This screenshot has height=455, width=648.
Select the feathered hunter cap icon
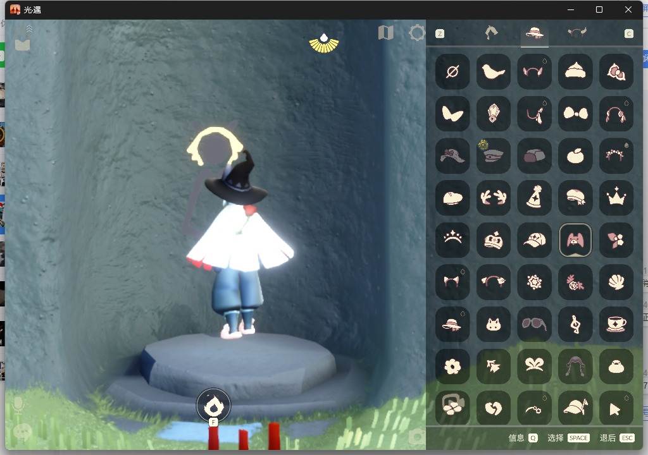575,408
